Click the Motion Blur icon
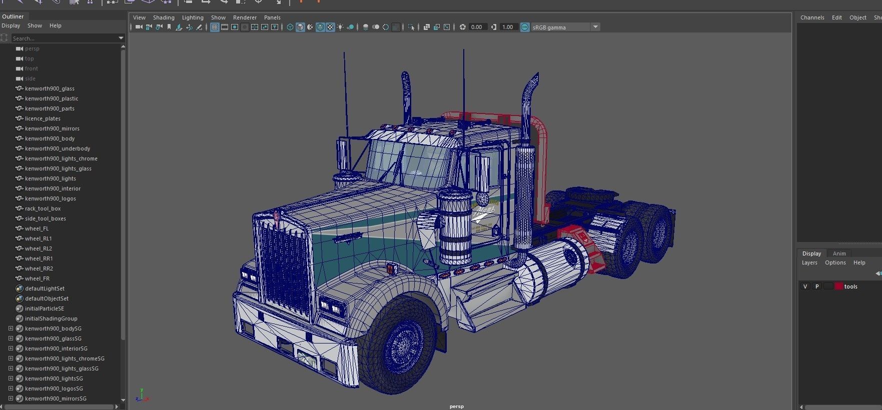Image resolution: width=882 pixels, height=410 pixels. point(375,27)
